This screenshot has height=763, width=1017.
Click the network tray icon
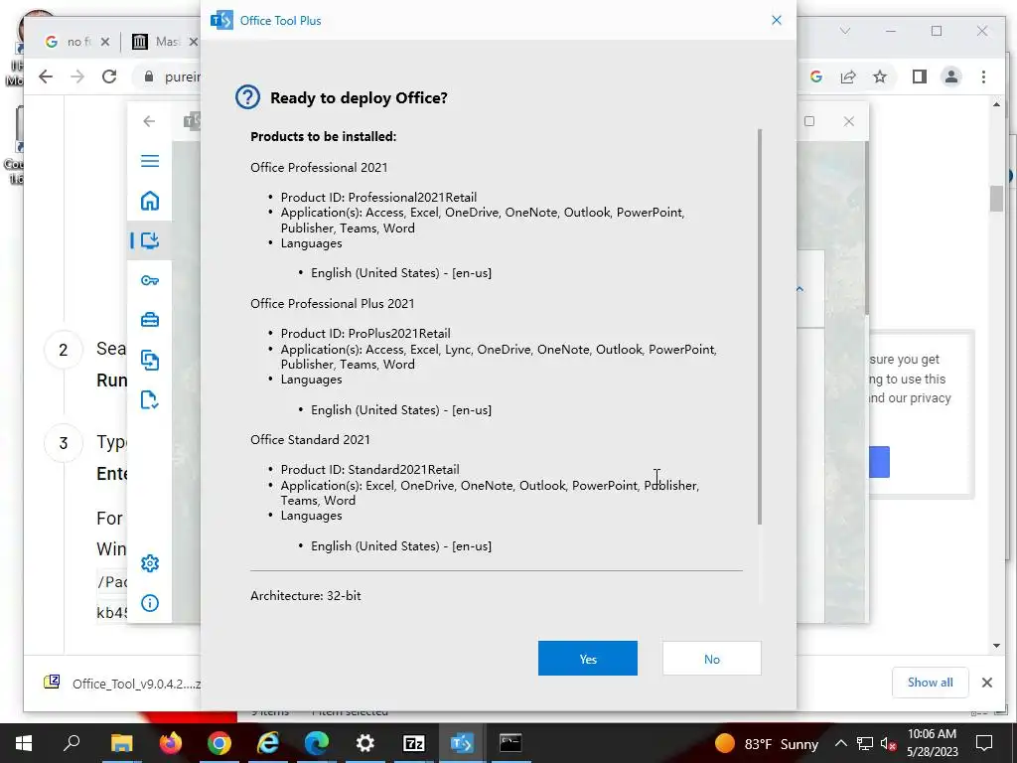click(x=865, y=743)
